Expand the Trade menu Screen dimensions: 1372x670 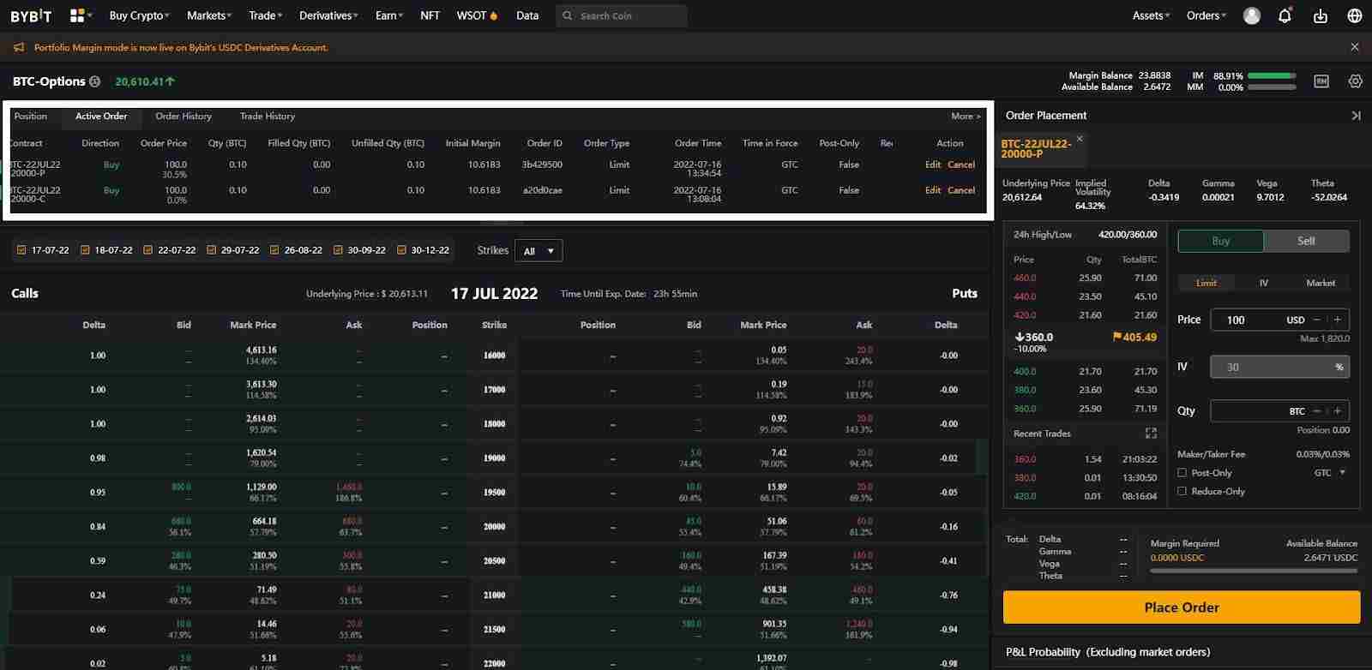tap(265, 15)
